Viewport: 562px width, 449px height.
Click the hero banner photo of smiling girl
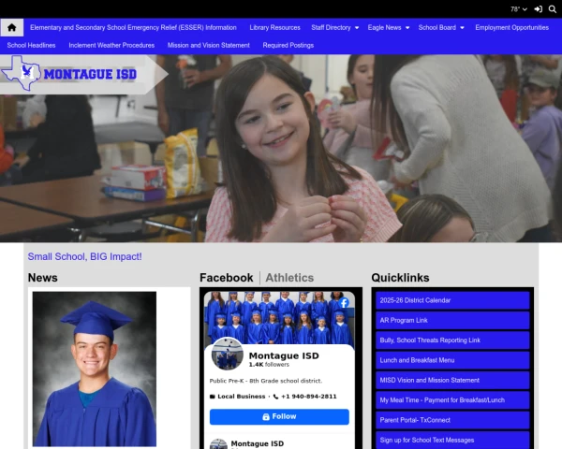pos(281,149)
